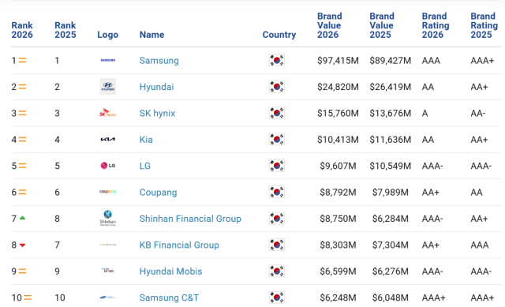
Task: Click the Hyundai Mobis logo
Action: point(108,271)
